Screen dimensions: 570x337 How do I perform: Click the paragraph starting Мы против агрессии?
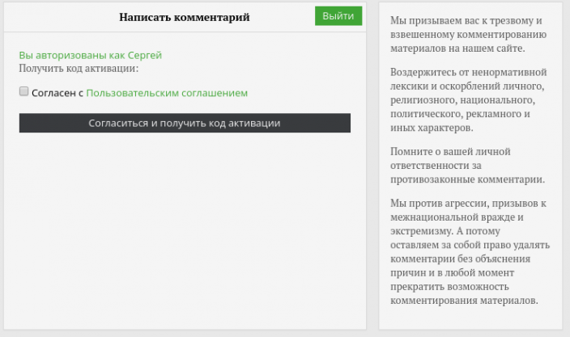tap(467, 251)
